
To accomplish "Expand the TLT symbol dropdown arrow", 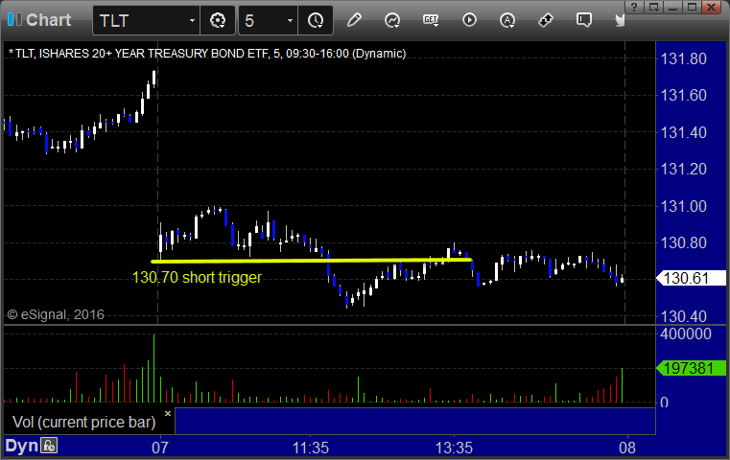I will pyautogui.click(x=192, y=20).
